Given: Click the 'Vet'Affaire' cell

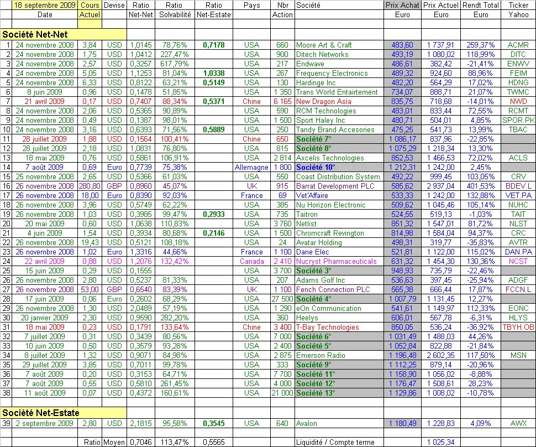Looking at the screenshot, I should coord(339,195).
